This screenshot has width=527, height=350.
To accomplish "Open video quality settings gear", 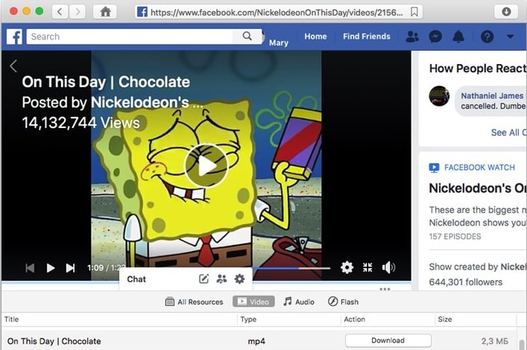I will click(x=347, y=267).
